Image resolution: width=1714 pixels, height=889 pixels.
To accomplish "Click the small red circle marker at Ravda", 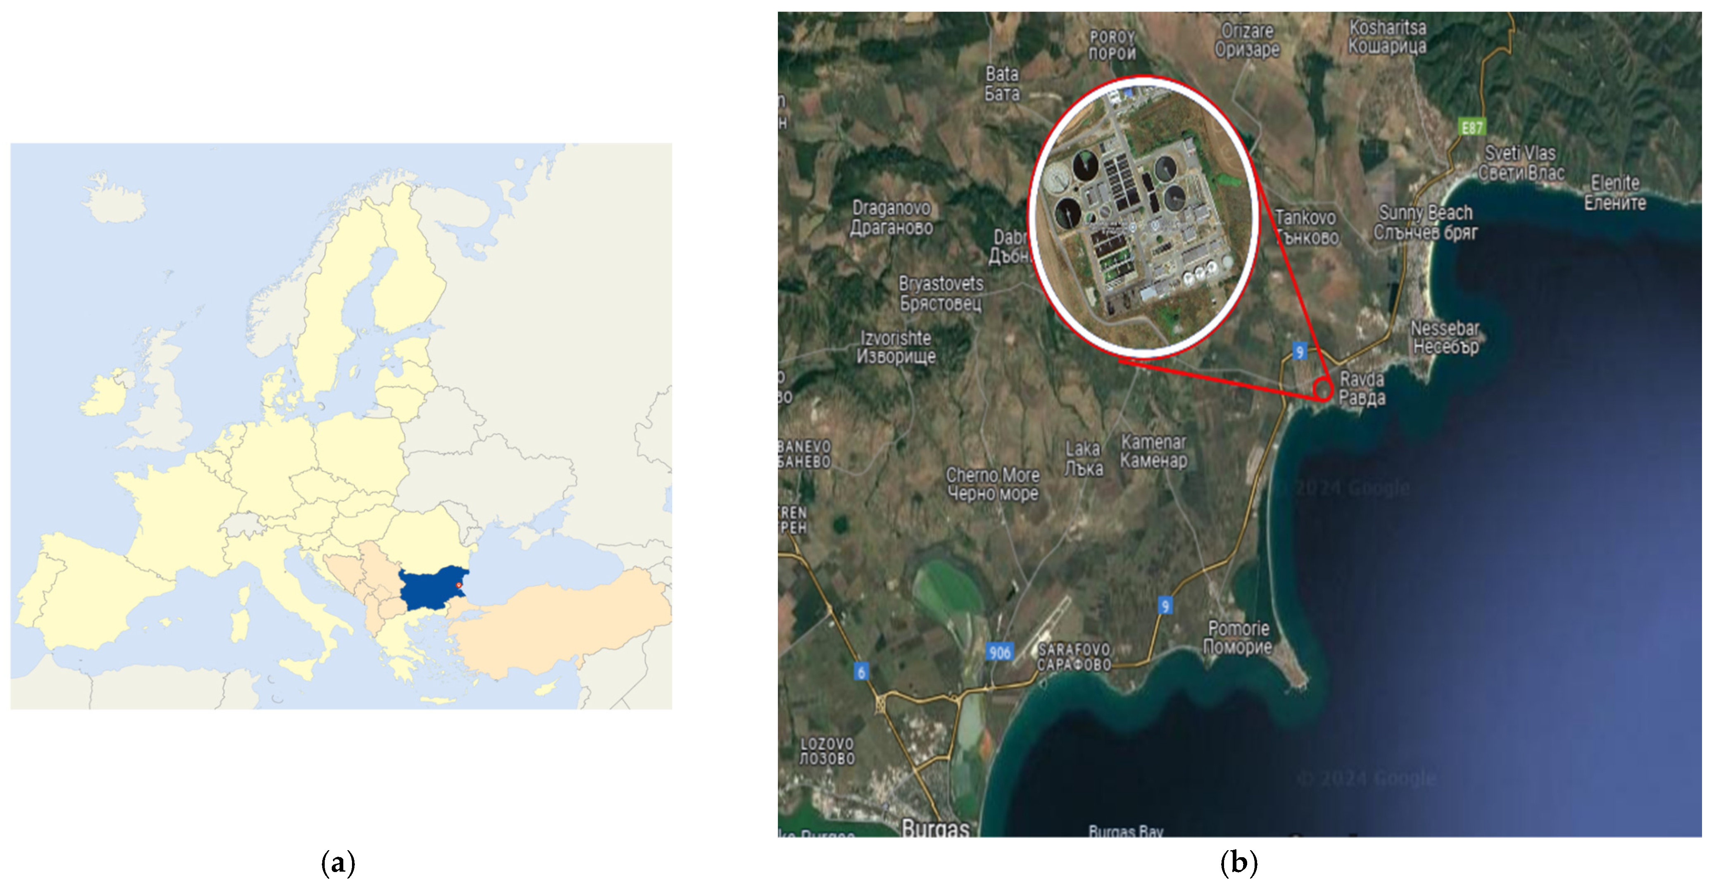I will tap(1324, 389).
